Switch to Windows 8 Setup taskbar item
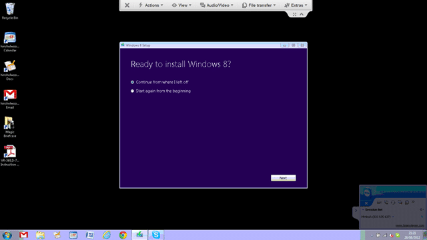Viewport: 427px width, 240px height. coord(139,235)
